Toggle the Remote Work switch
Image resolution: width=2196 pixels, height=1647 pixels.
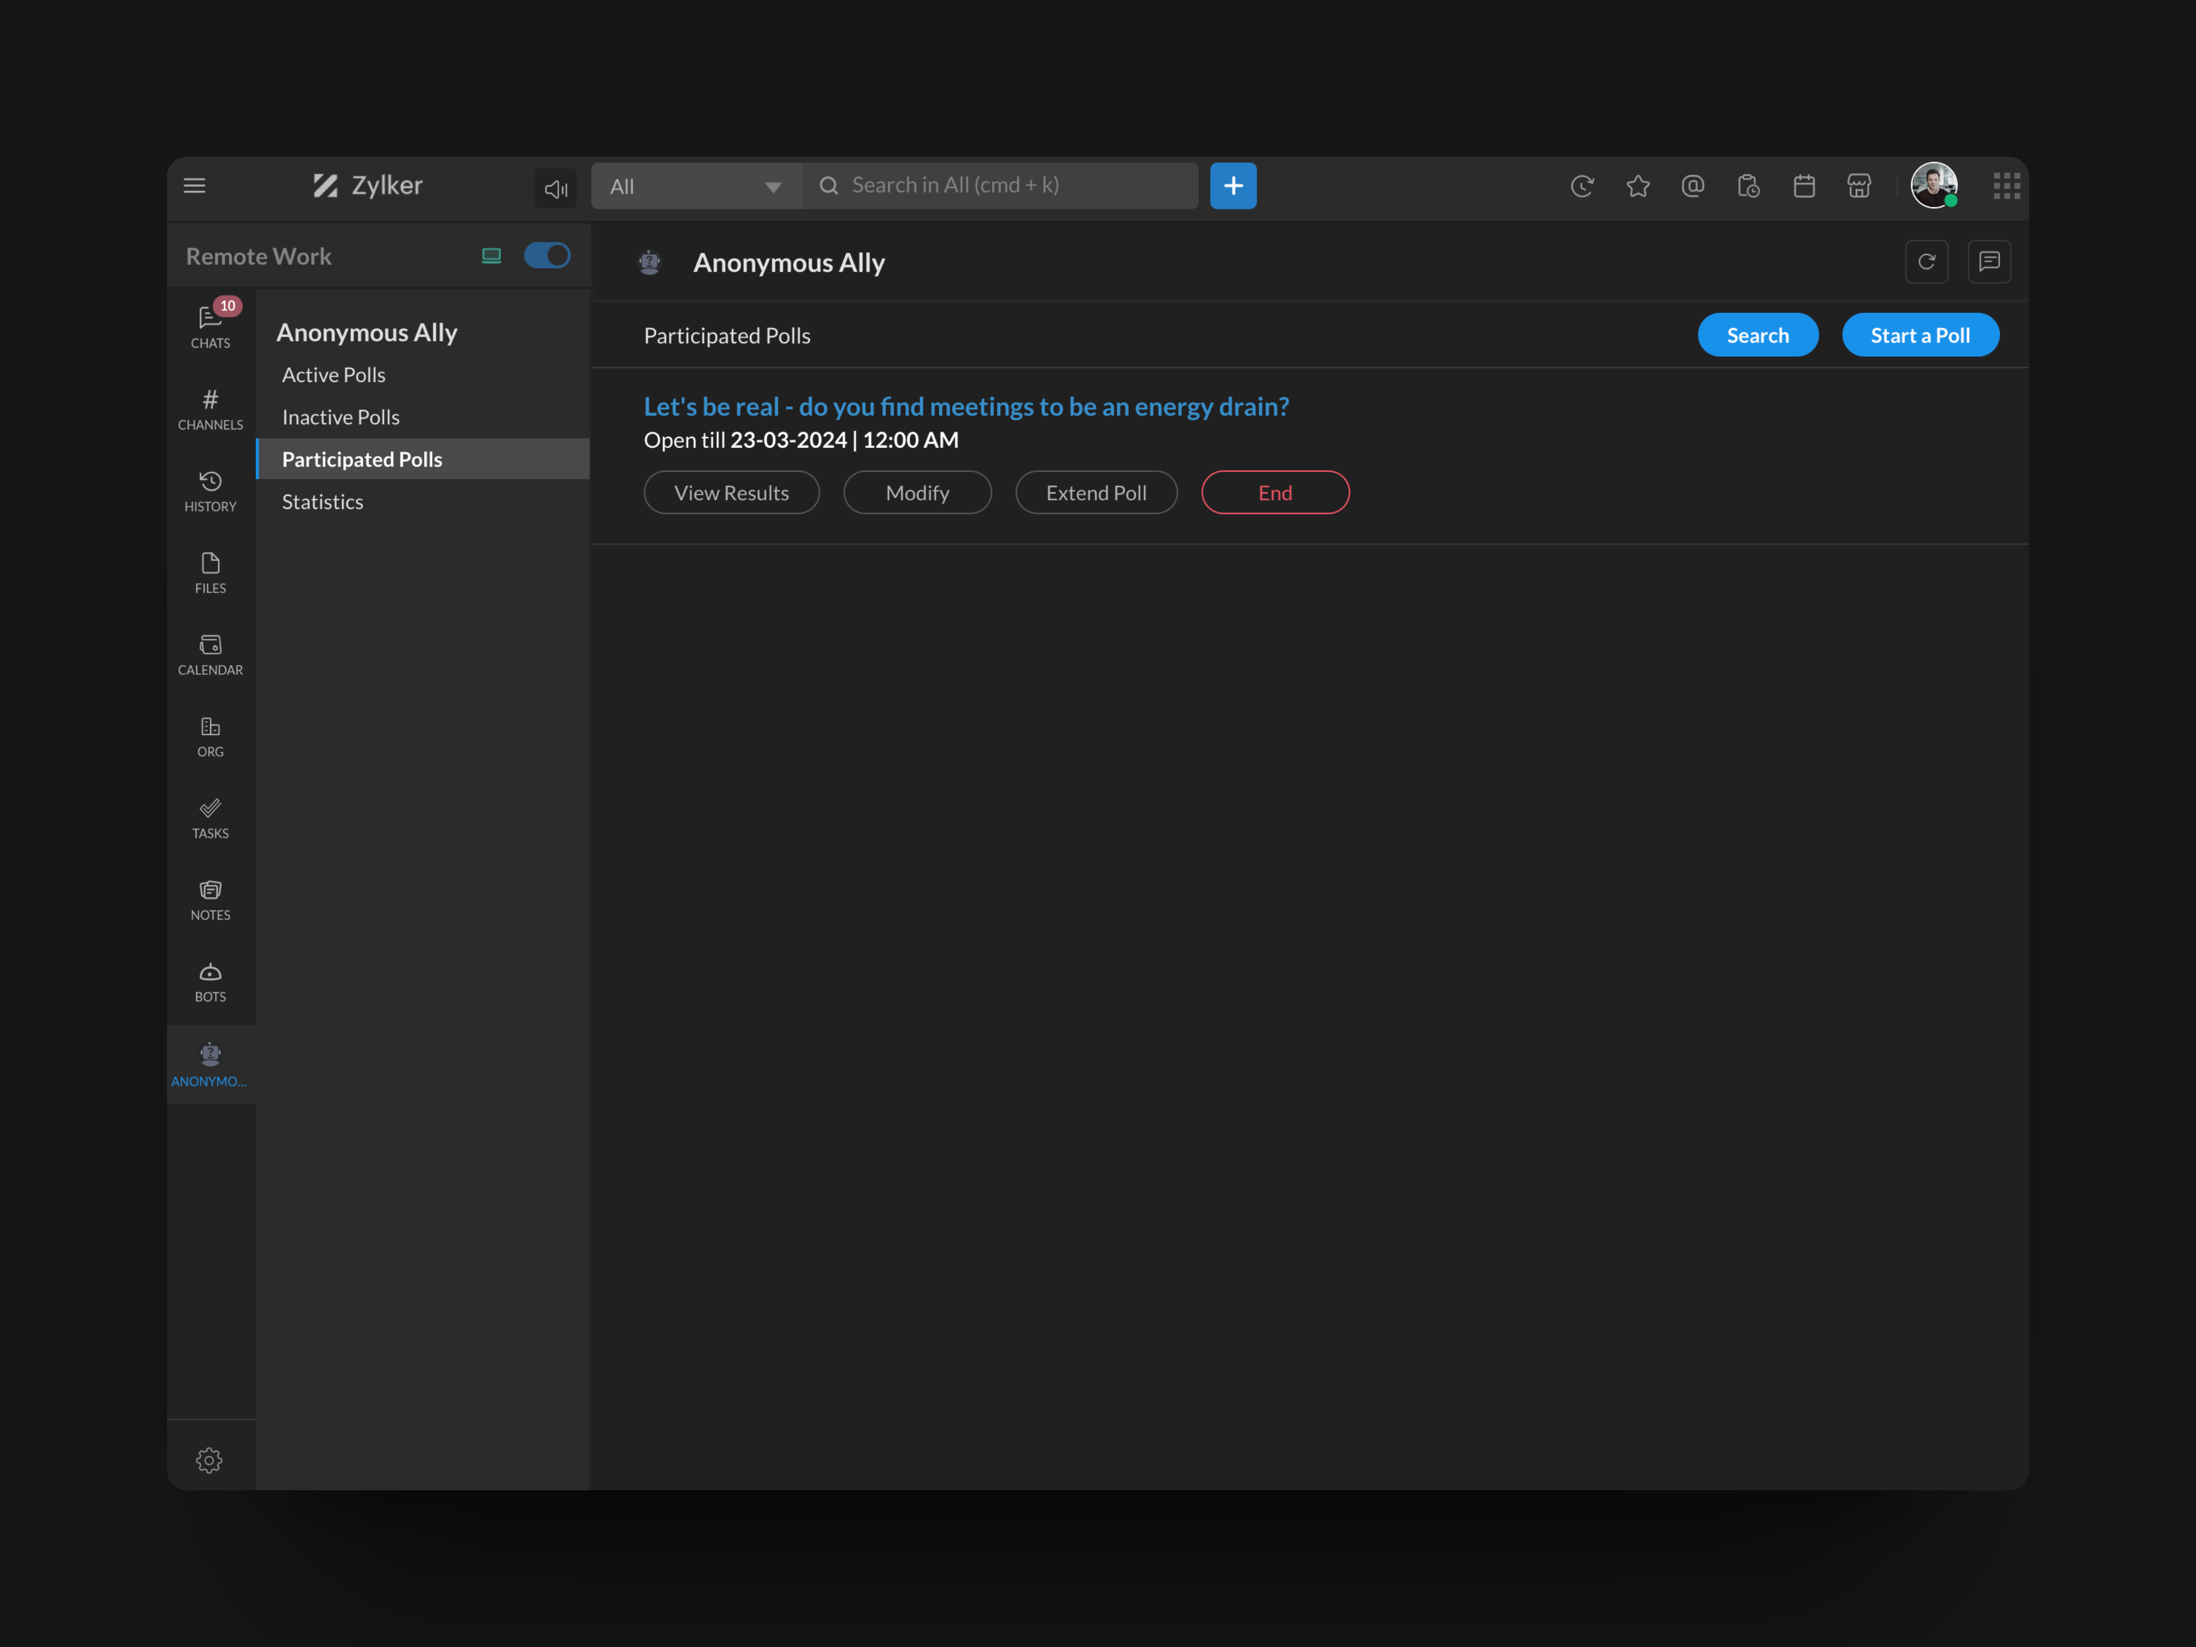[x=547, y=256]
